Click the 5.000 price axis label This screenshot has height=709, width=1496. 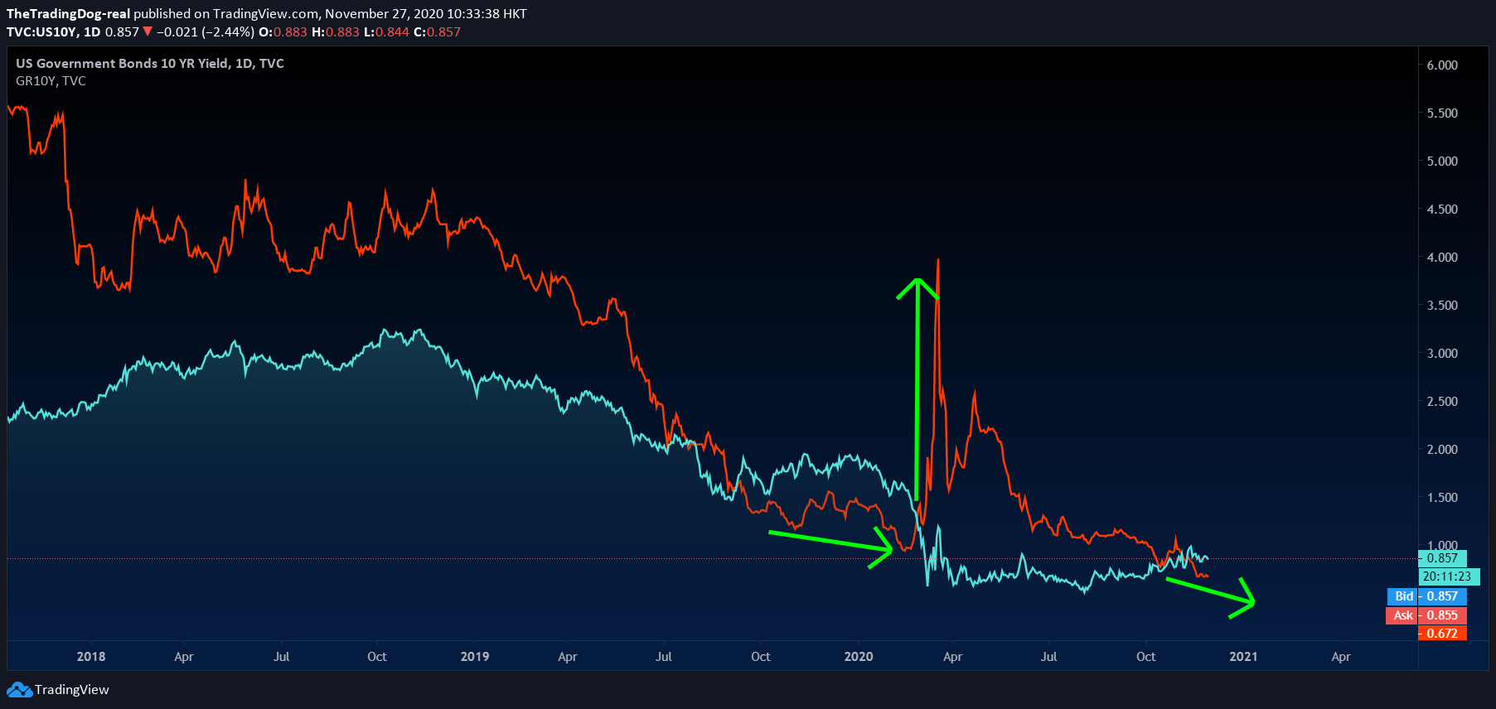click(x=1442, y=161)
